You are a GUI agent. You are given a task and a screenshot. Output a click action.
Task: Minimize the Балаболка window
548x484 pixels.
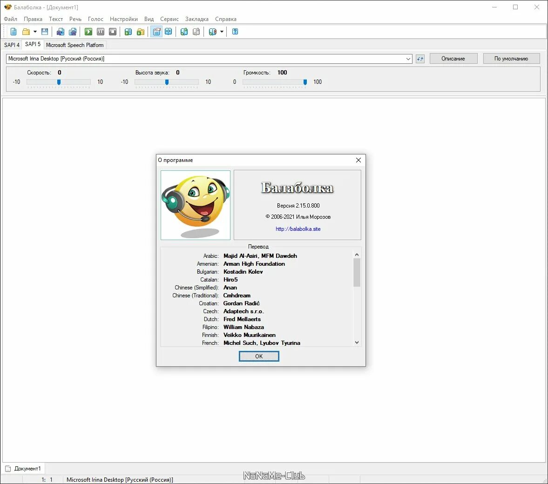click(494, 7)
